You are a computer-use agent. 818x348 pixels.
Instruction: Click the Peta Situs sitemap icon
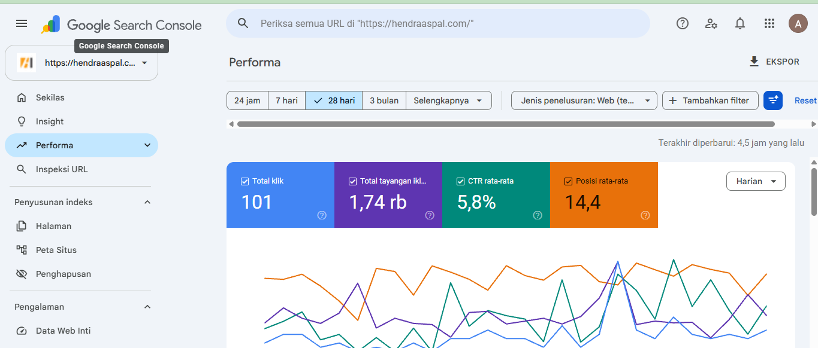click(22, 250)
